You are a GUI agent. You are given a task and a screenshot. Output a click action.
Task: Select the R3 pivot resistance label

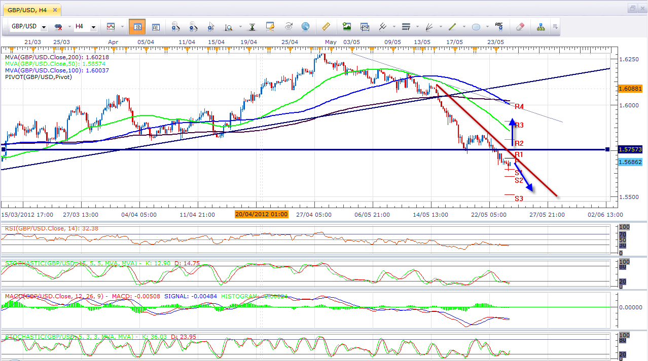click(519, 125)
